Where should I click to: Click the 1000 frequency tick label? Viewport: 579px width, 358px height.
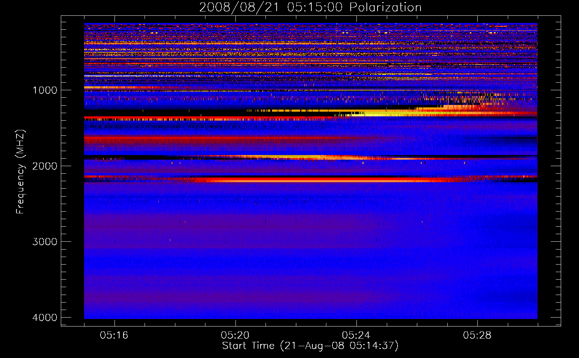[45, 90]
